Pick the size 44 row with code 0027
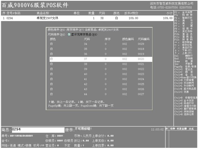198x149 pixels. tap(101, 94)
